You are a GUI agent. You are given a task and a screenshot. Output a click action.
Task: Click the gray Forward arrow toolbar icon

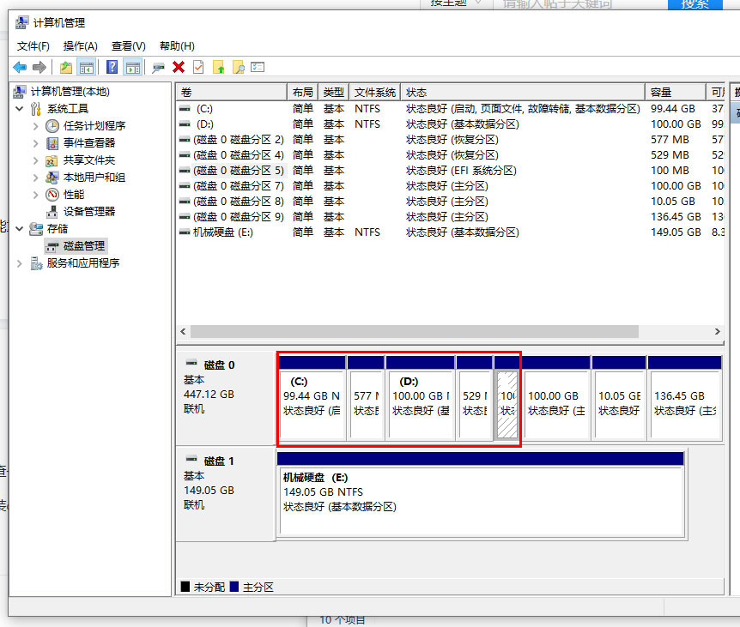coord(39,68)
